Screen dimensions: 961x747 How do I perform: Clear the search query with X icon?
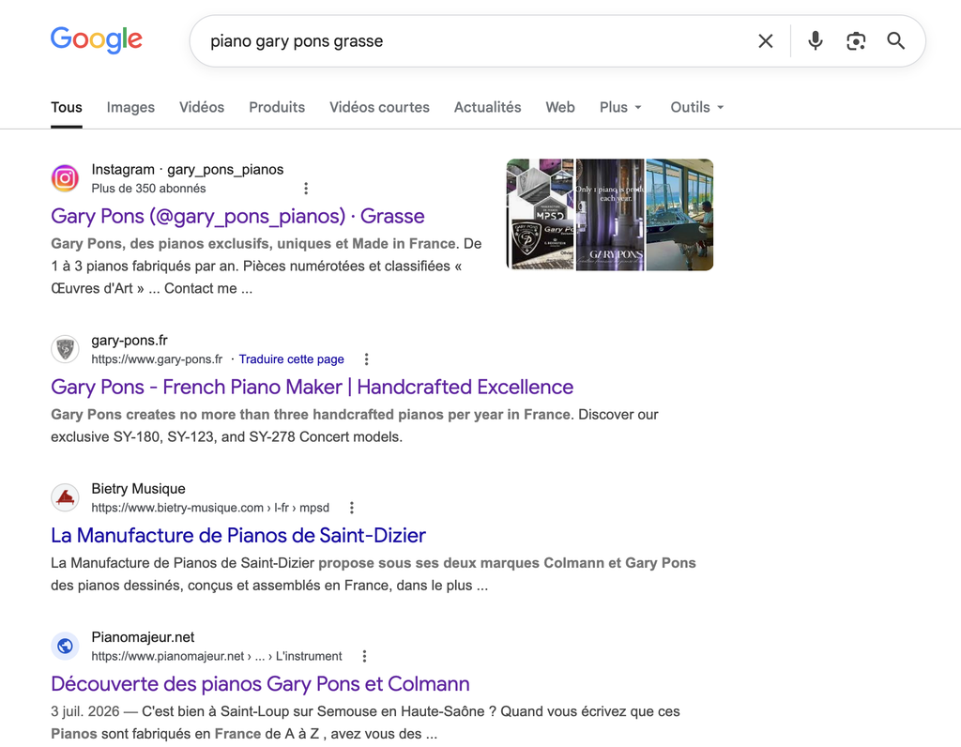[766, 41]
